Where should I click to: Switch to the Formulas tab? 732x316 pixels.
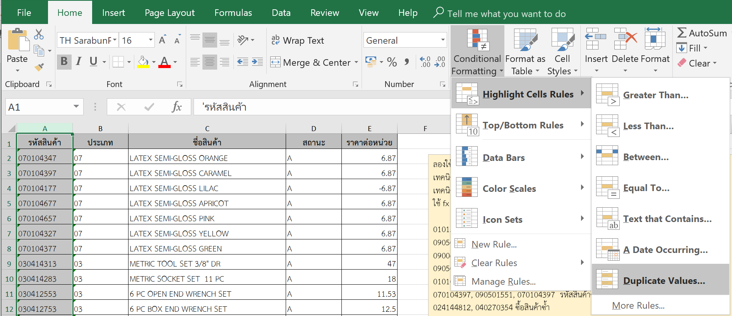pyautogui.click(x=233, y=13)
